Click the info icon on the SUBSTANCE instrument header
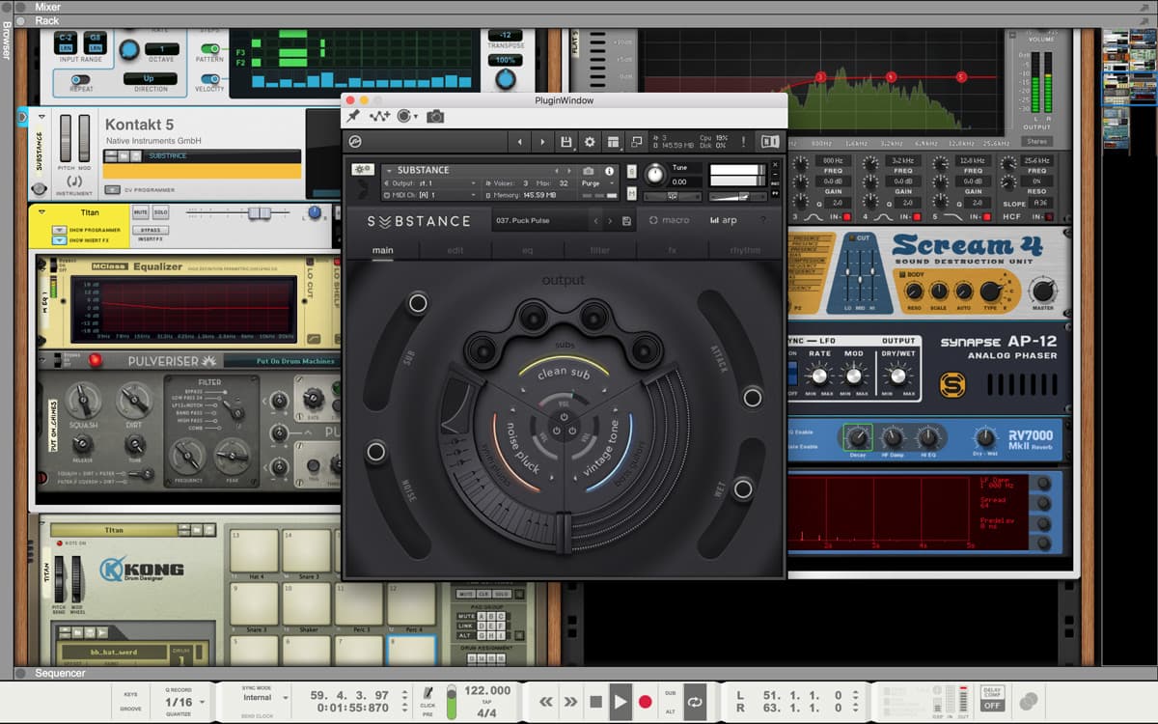Screen dimensions: 1158x724 (609, 172)
